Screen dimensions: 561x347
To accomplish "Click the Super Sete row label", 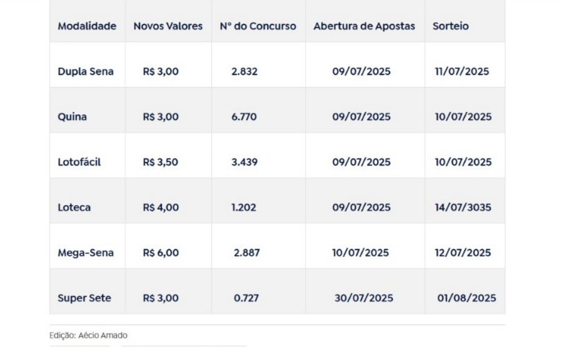I will [84, 298].
